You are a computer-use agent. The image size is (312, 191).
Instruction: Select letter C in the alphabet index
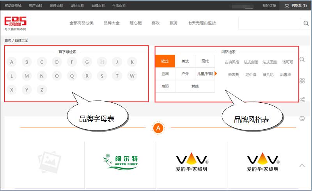[42, 62]
